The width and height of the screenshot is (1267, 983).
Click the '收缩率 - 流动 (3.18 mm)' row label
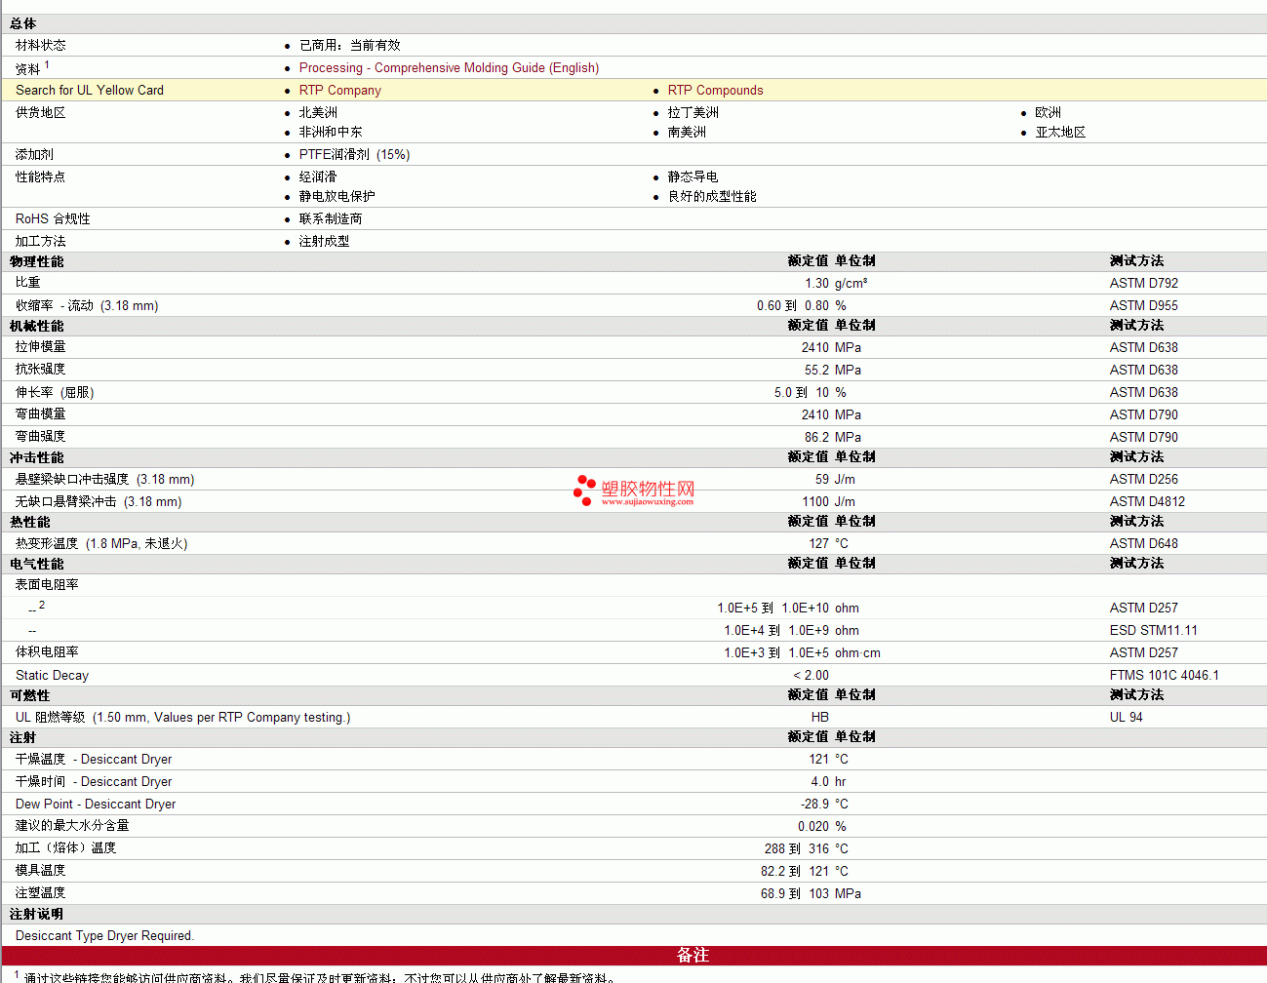[x=87, y=305]
